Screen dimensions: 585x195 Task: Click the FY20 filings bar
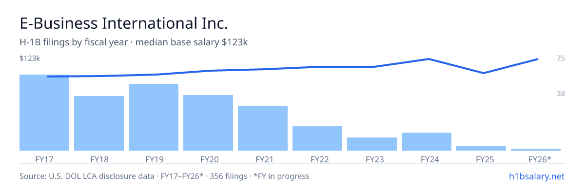coord(208,123)
